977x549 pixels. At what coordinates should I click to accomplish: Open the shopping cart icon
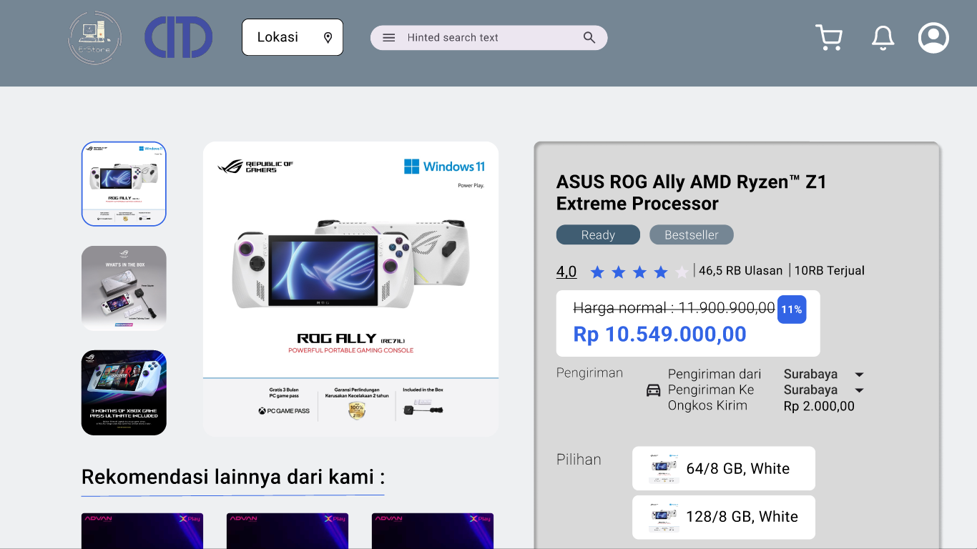(x=829, y=38)
